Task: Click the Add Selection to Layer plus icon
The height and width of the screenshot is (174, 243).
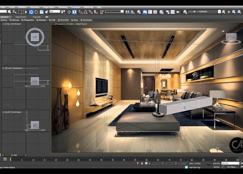Action: 229,12
